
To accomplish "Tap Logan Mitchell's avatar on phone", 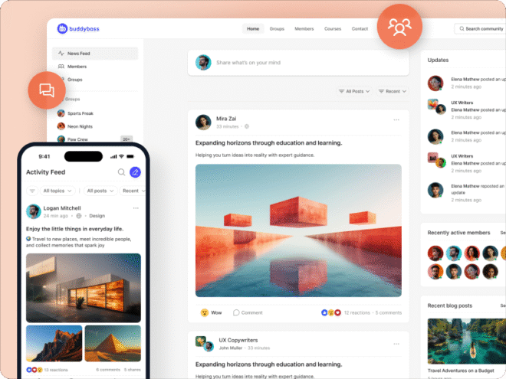I will pos(33,211).
